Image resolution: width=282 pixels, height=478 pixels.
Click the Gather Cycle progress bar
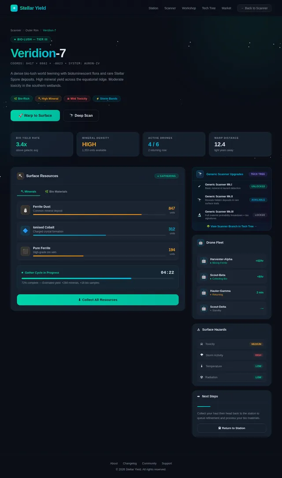(x=98, y=278)
